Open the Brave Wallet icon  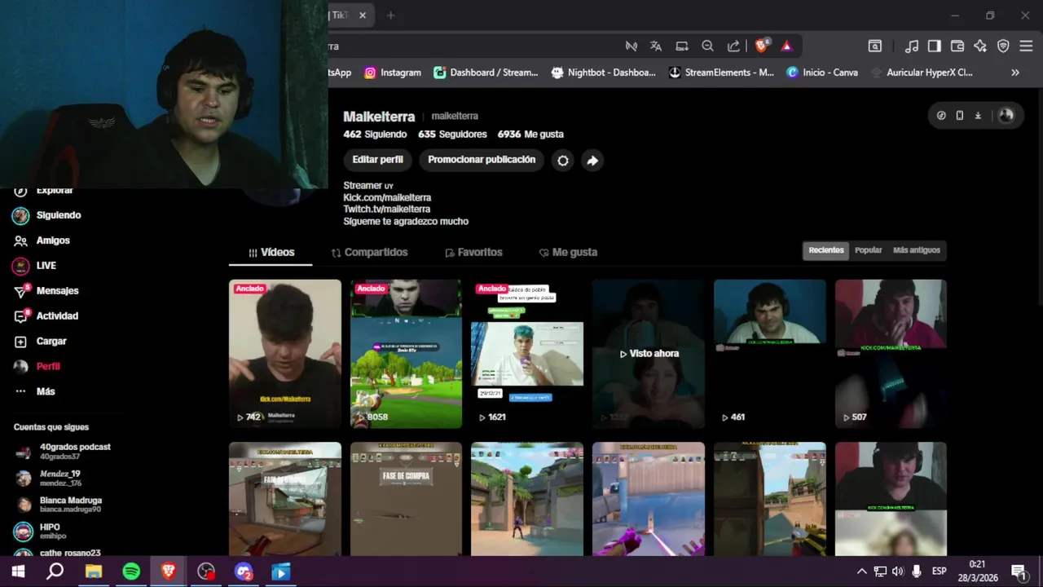pyautogui.click(x=957, y=46)
